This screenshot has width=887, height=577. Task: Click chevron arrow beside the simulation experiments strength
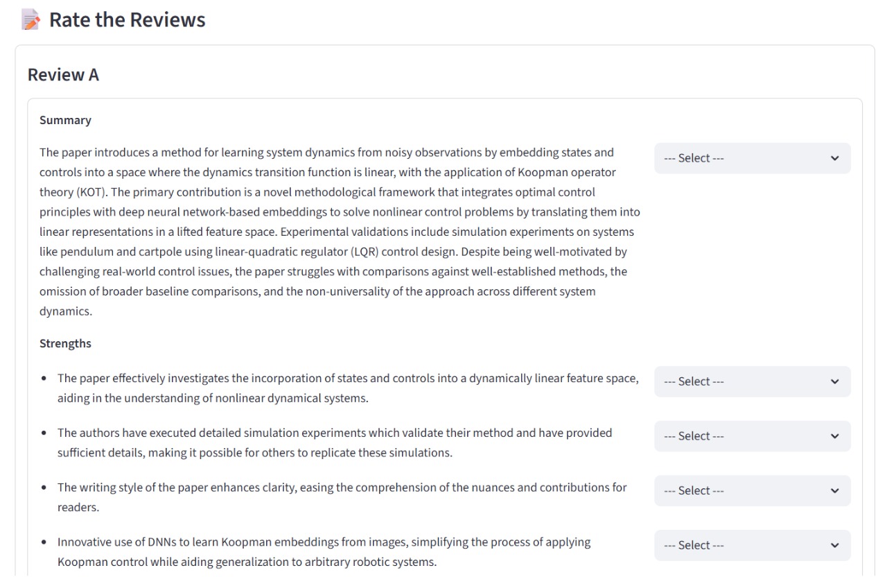pos(834,436)
